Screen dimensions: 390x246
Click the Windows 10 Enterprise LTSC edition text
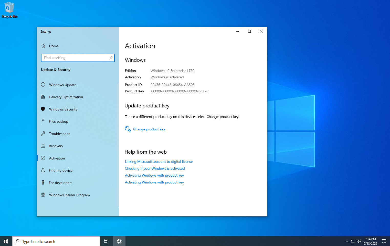click(x=173, y=71)
